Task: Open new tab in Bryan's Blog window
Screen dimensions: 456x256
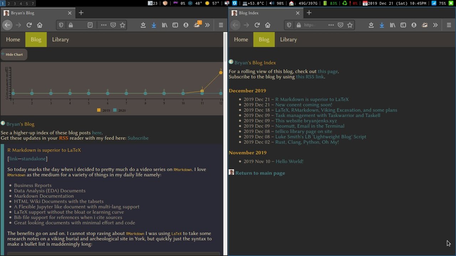Action: (81, 13)
